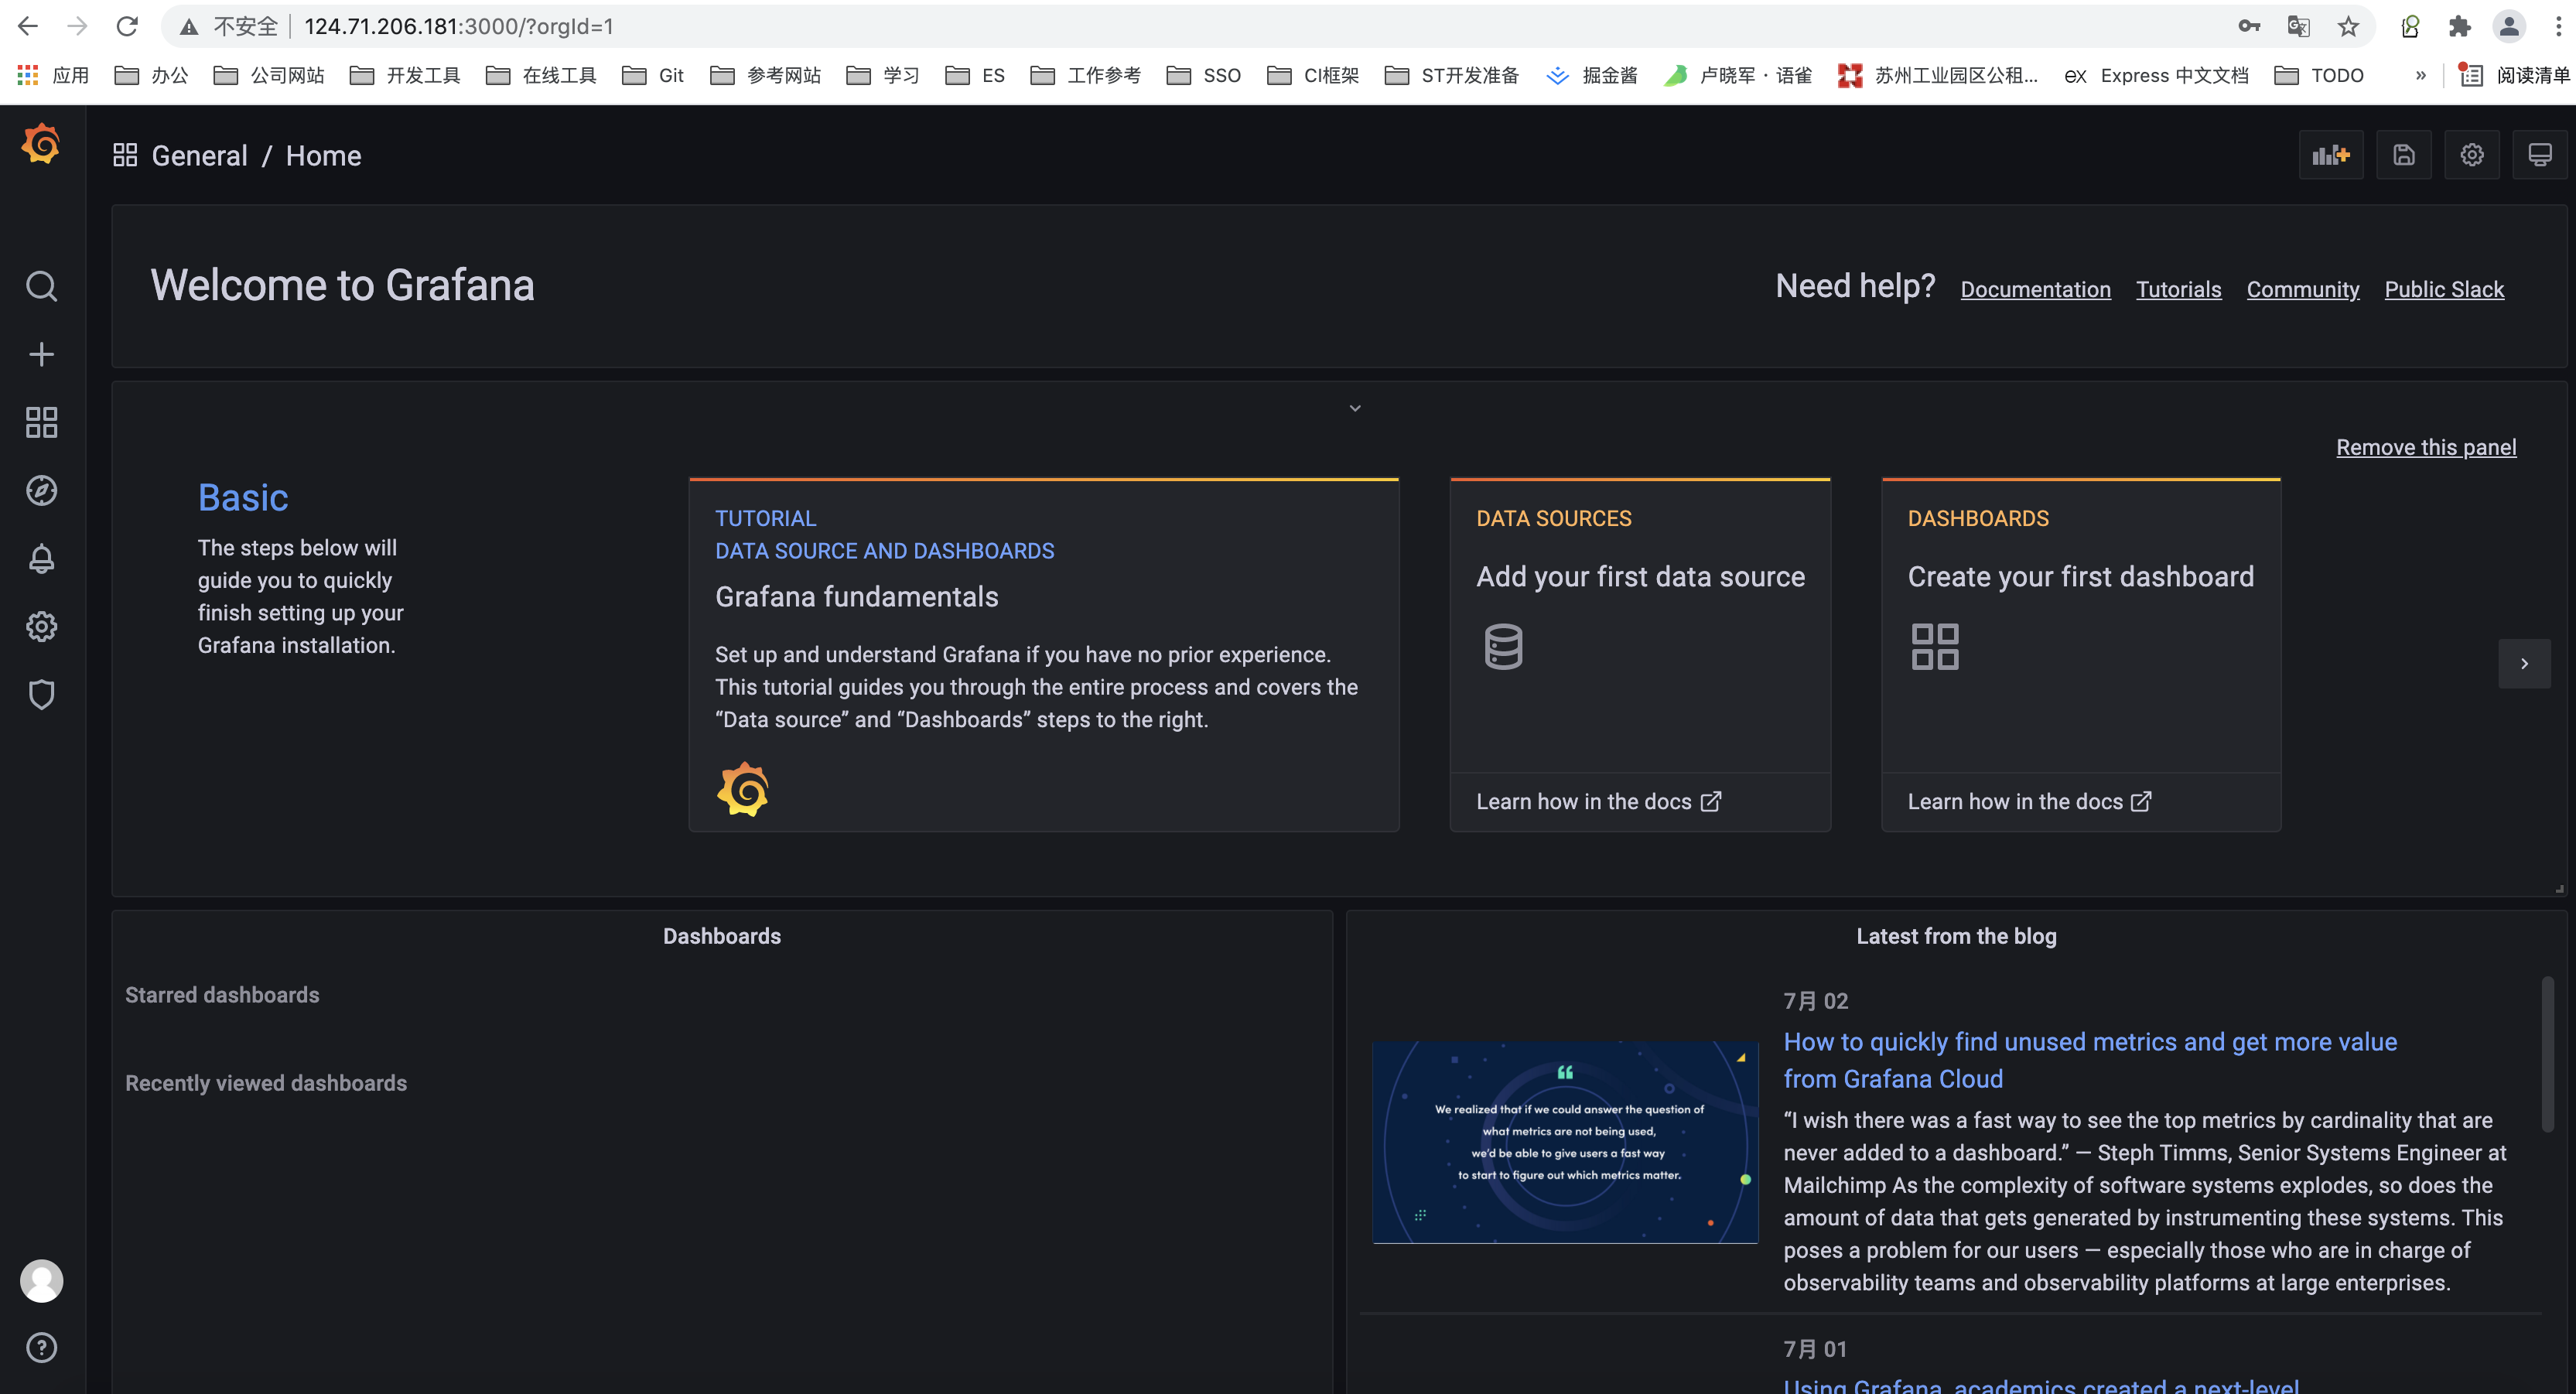This screenshot has height=1394, width=2576.
Task: Open the Tutorials help link
Action: (2178, 289)
